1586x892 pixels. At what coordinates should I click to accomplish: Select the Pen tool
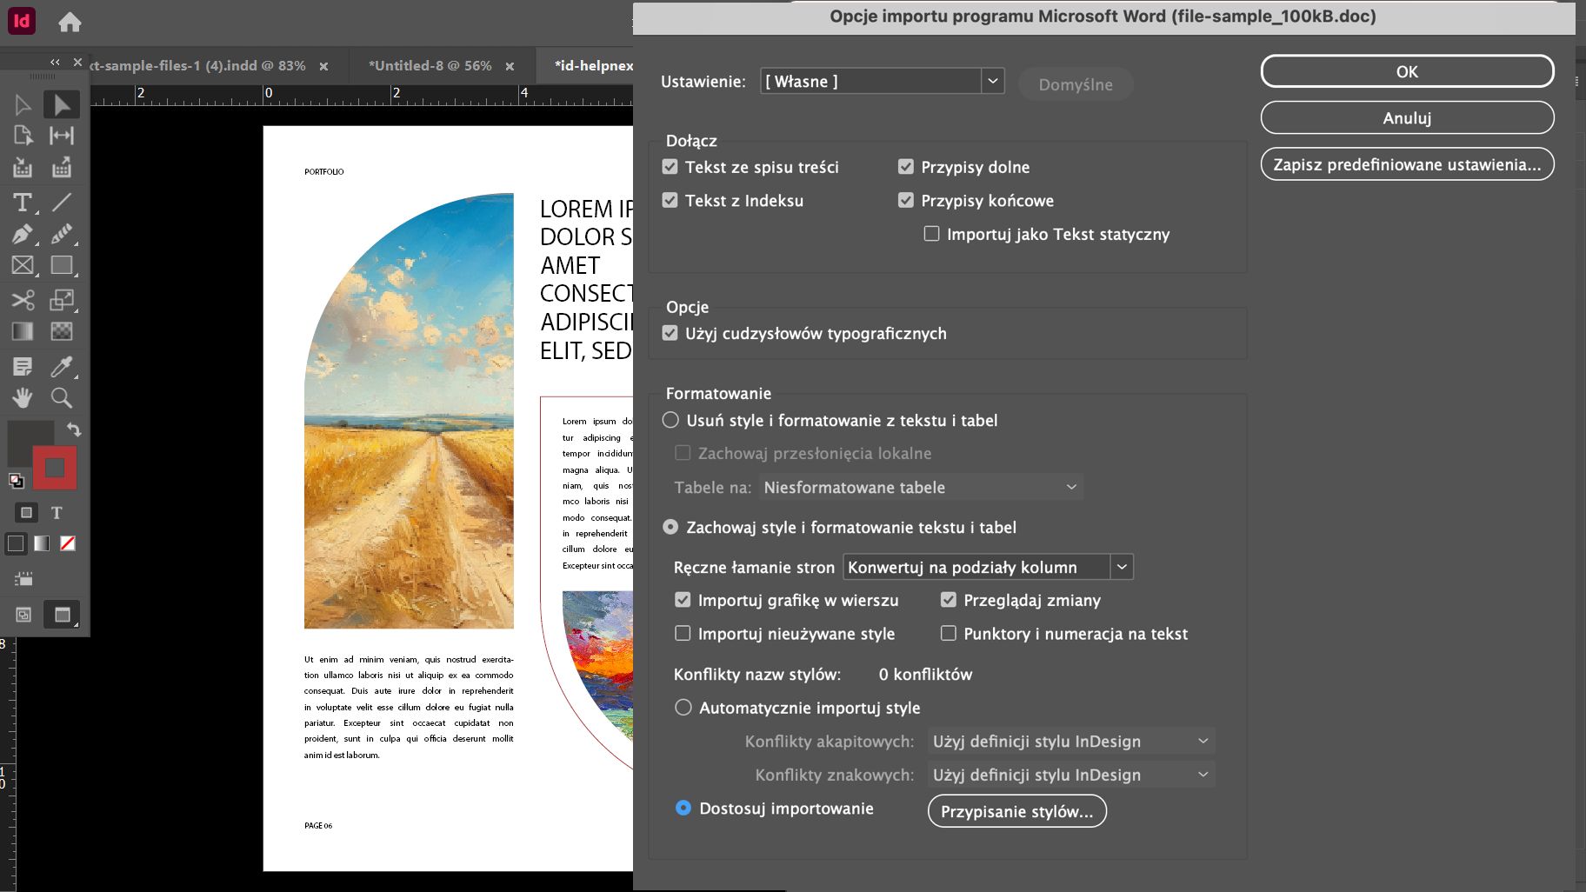23,234
